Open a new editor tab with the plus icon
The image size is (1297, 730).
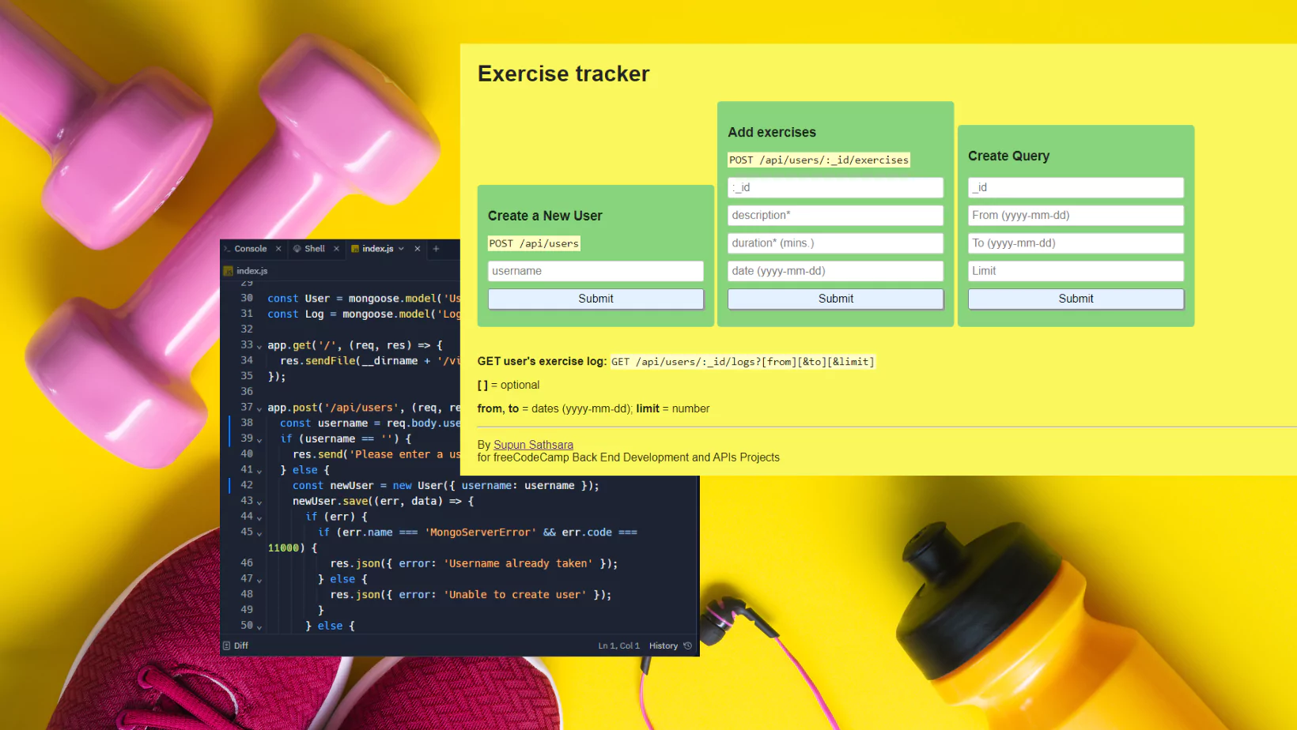pyautogui.click(x=437, y=248)
